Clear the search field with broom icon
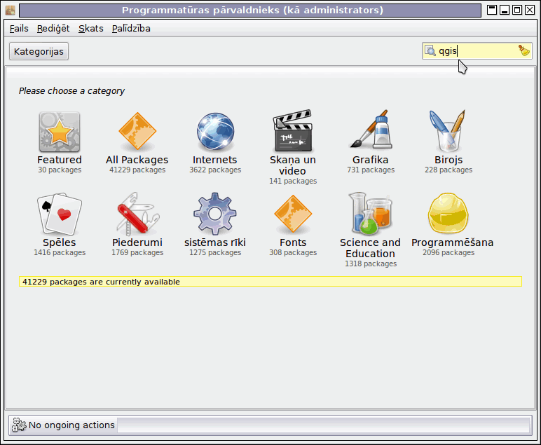Viewport: 541px width, 445px height. coord(524,50)
